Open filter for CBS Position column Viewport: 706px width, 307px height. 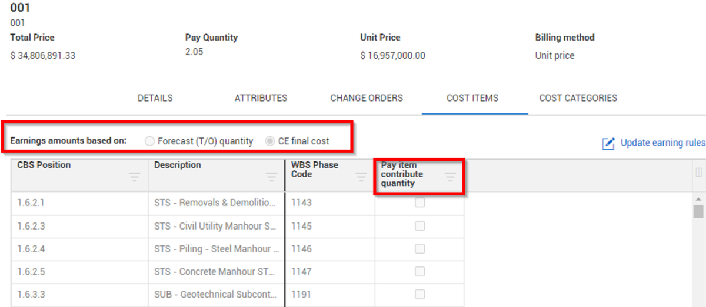tap(135, 177)
